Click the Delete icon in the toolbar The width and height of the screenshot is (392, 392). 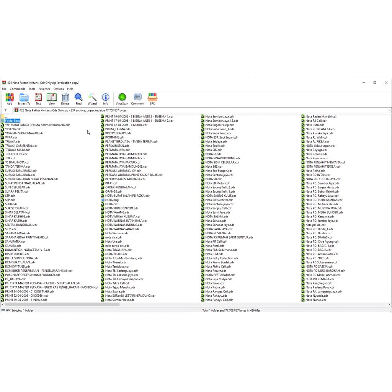[x=65, y=99]
